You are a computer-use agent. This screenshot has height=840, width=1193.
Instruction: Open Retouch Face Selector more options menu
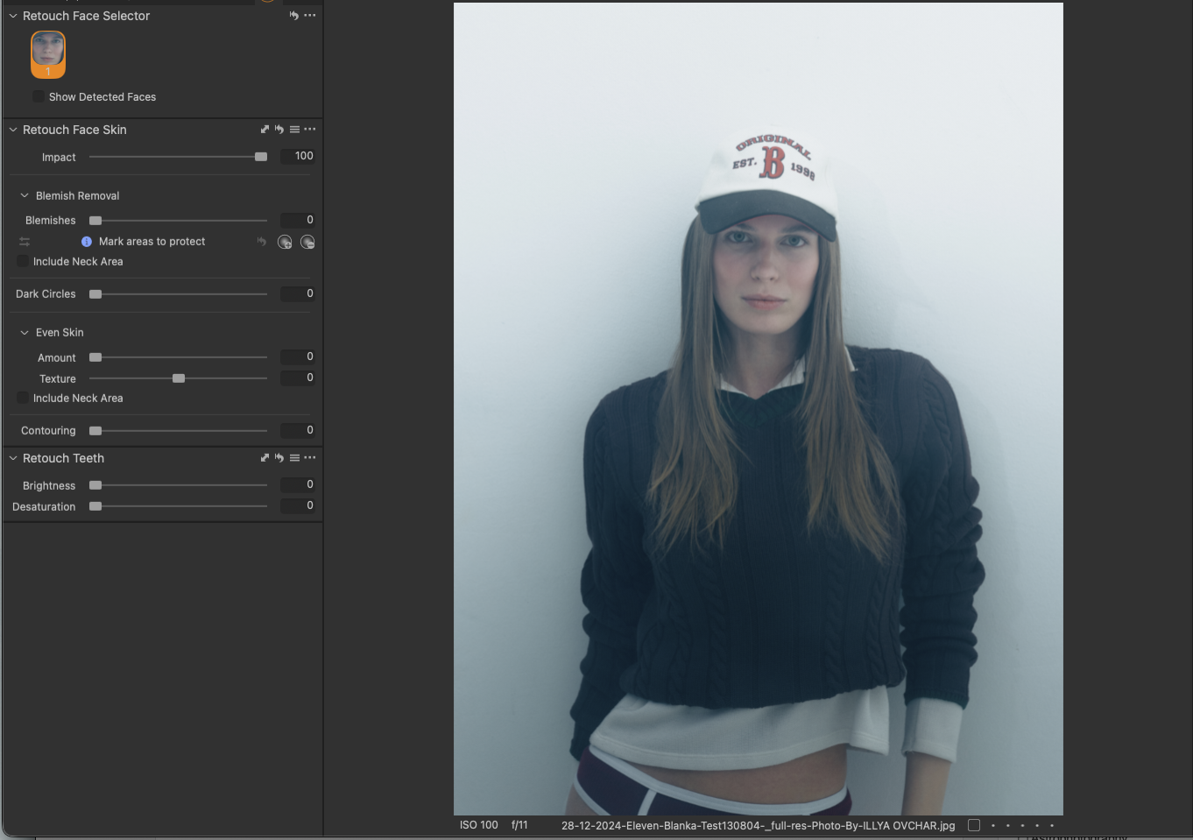coord(310,16)
